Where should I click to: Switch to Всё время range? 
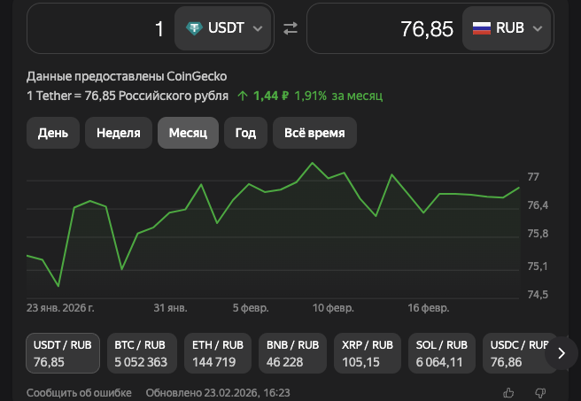coord(314,133)
